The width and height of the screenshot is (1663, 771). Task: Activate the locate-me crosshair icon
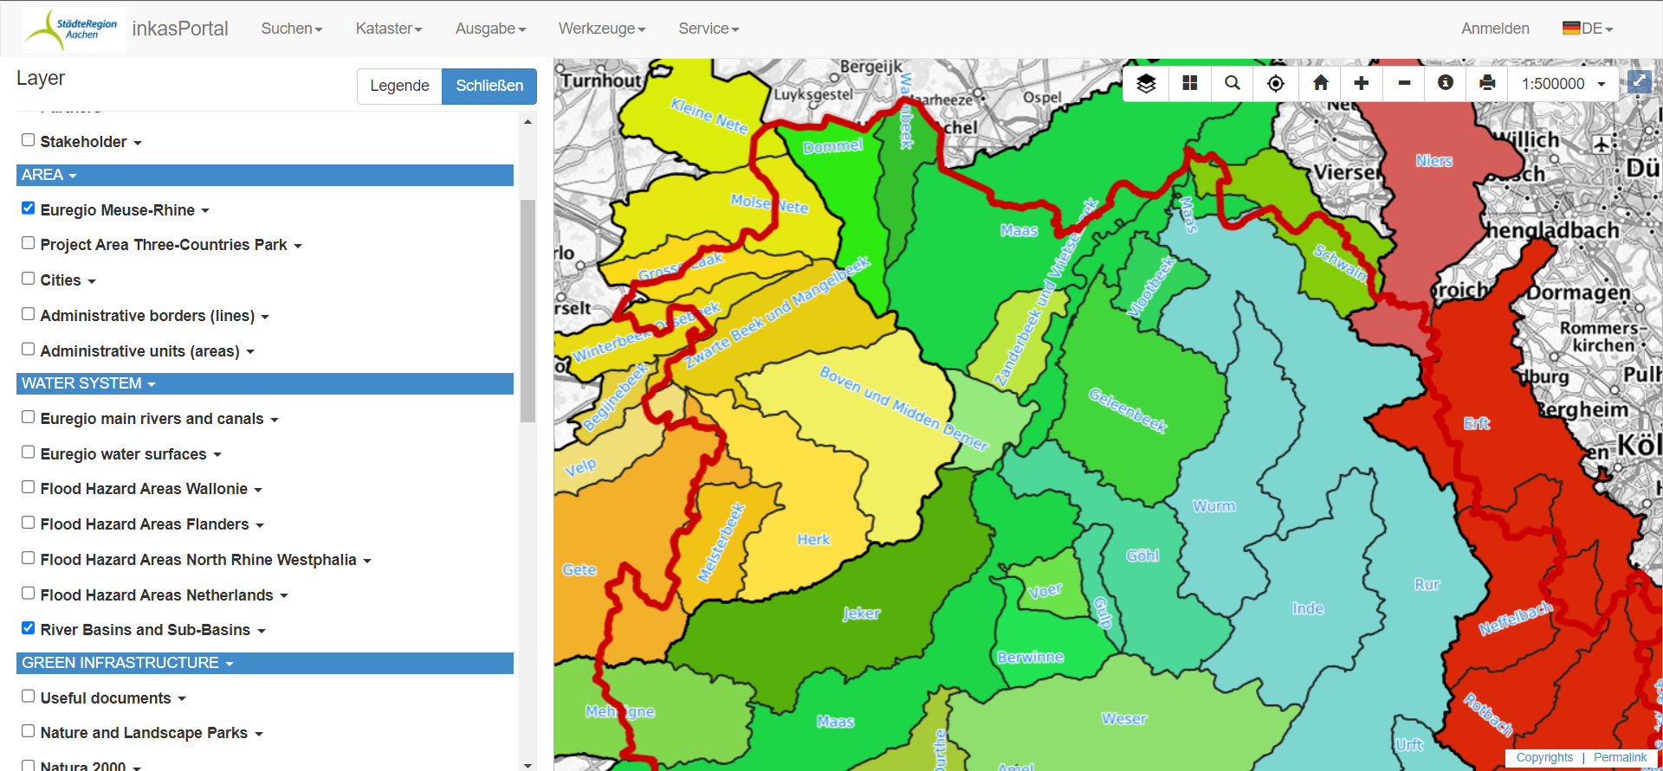click(x=1275, y=83)
